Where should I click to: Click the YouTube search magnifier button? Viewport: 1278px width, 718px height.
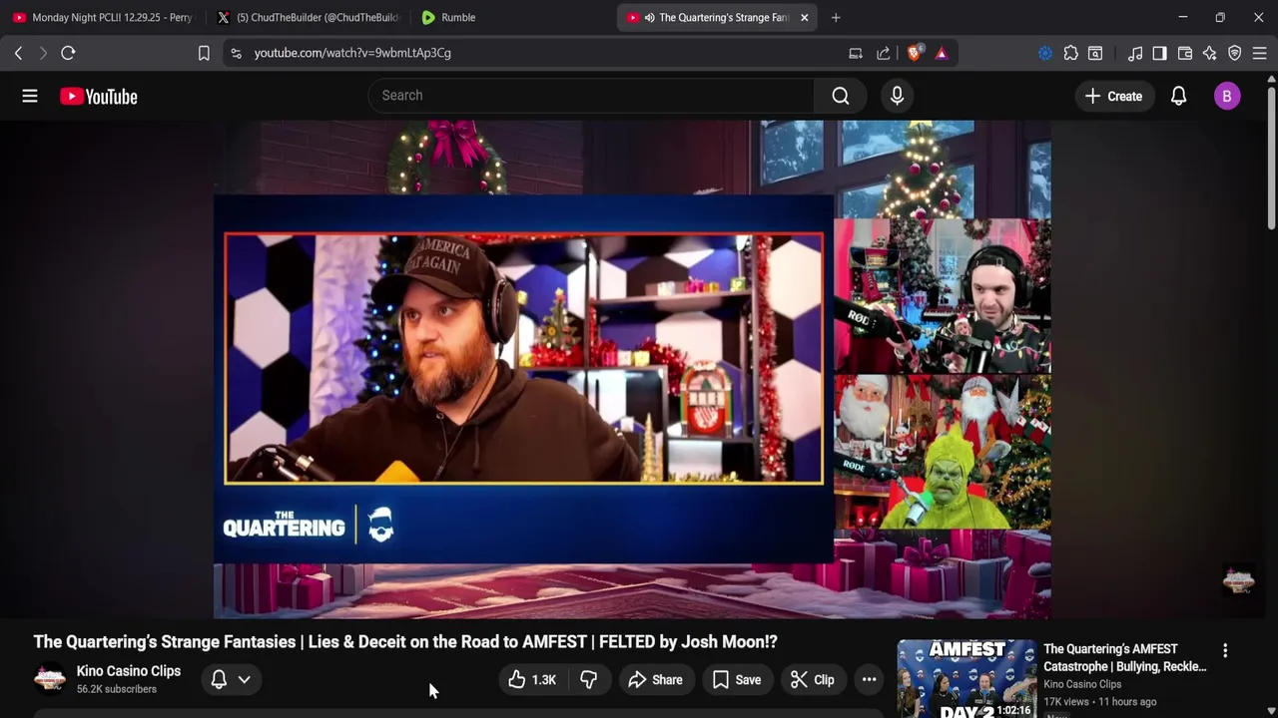point(841,96)
